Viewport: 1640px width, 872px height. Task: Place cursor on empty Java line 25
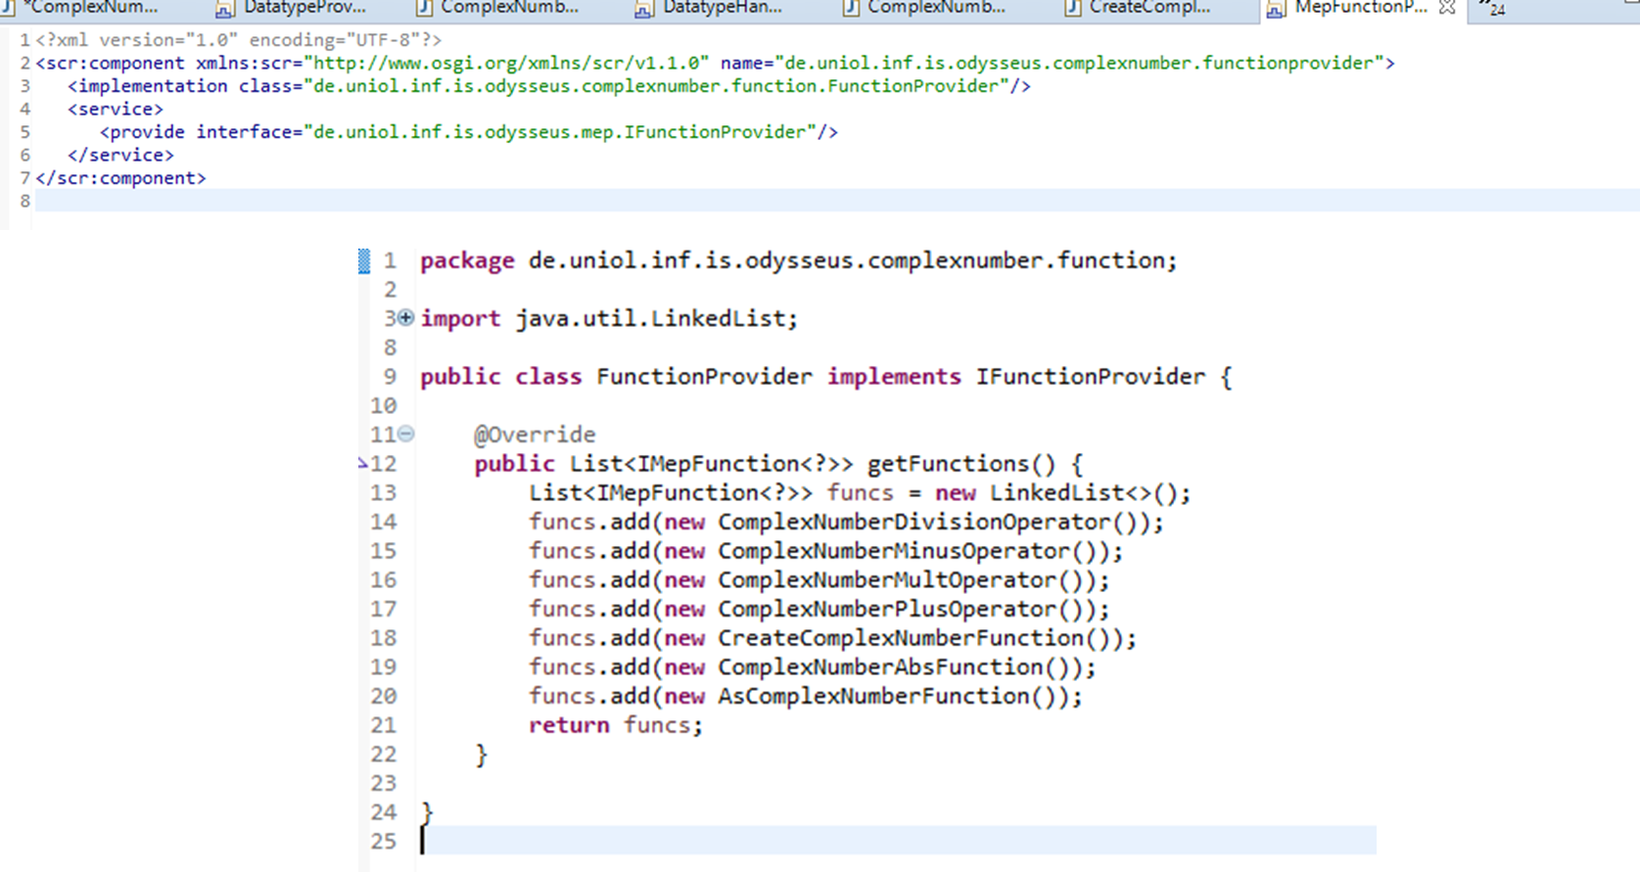point(685,841)
